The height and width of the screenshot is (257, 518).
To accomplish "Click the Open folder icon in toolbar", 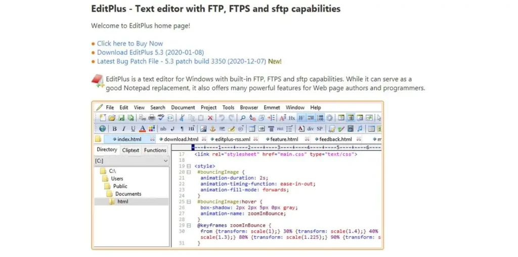I will 112,118.
